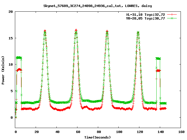Click x-axis tick label 140
The height and width of the screenshot is (140, 187).
tap(161, 132)
